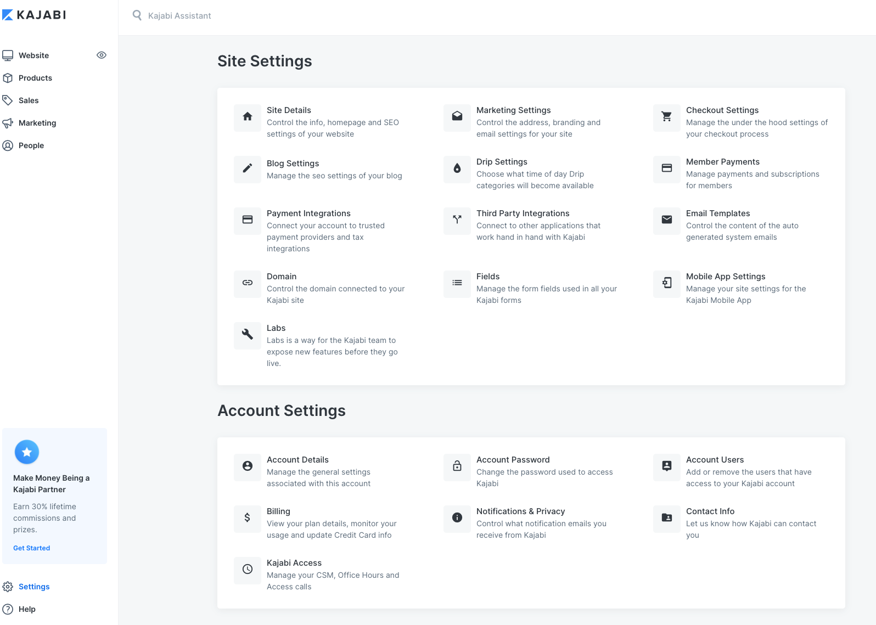Click the Kajabi logo
This screenshot has height=625, width=876.
click(34, 15)
